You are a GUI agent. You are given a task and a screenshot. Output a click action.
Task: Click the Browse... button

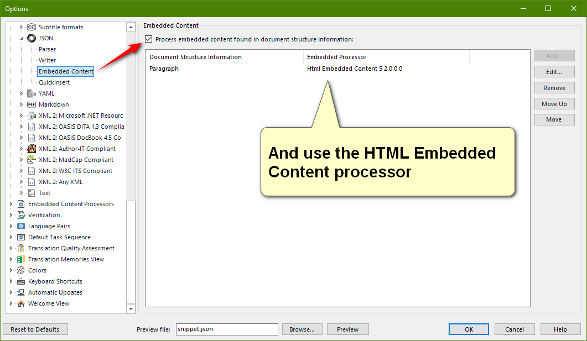click(x=302, y=329)
